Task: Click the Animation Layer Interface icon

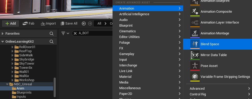Action: [x=195, y=22]
